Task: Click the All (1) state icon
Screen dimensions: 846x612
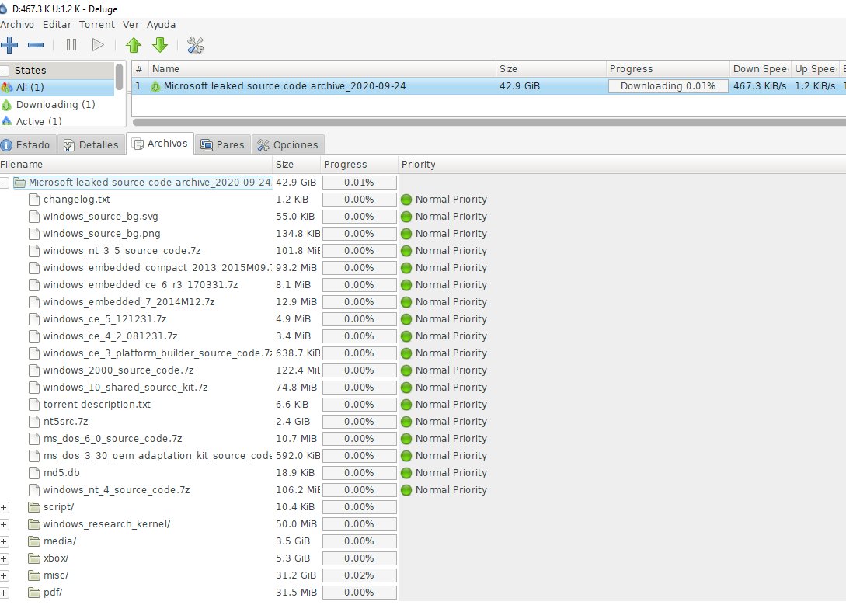Action: point(6,87)
